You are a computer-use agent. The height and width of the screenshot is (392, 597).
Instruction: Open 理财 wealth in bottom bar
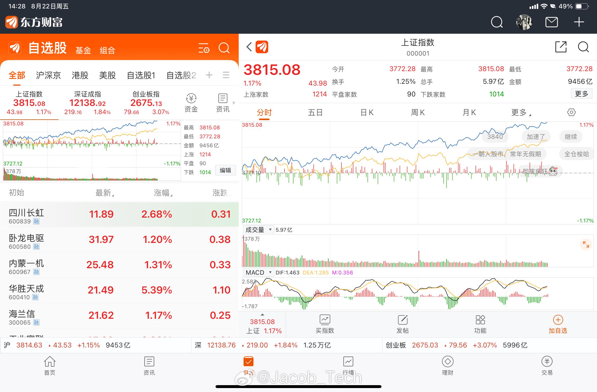[x=448, y=366]
